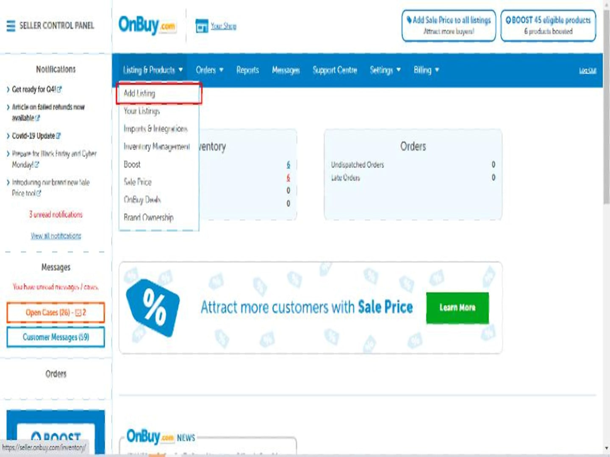Select the Boost menu entry

click(132, 164)
